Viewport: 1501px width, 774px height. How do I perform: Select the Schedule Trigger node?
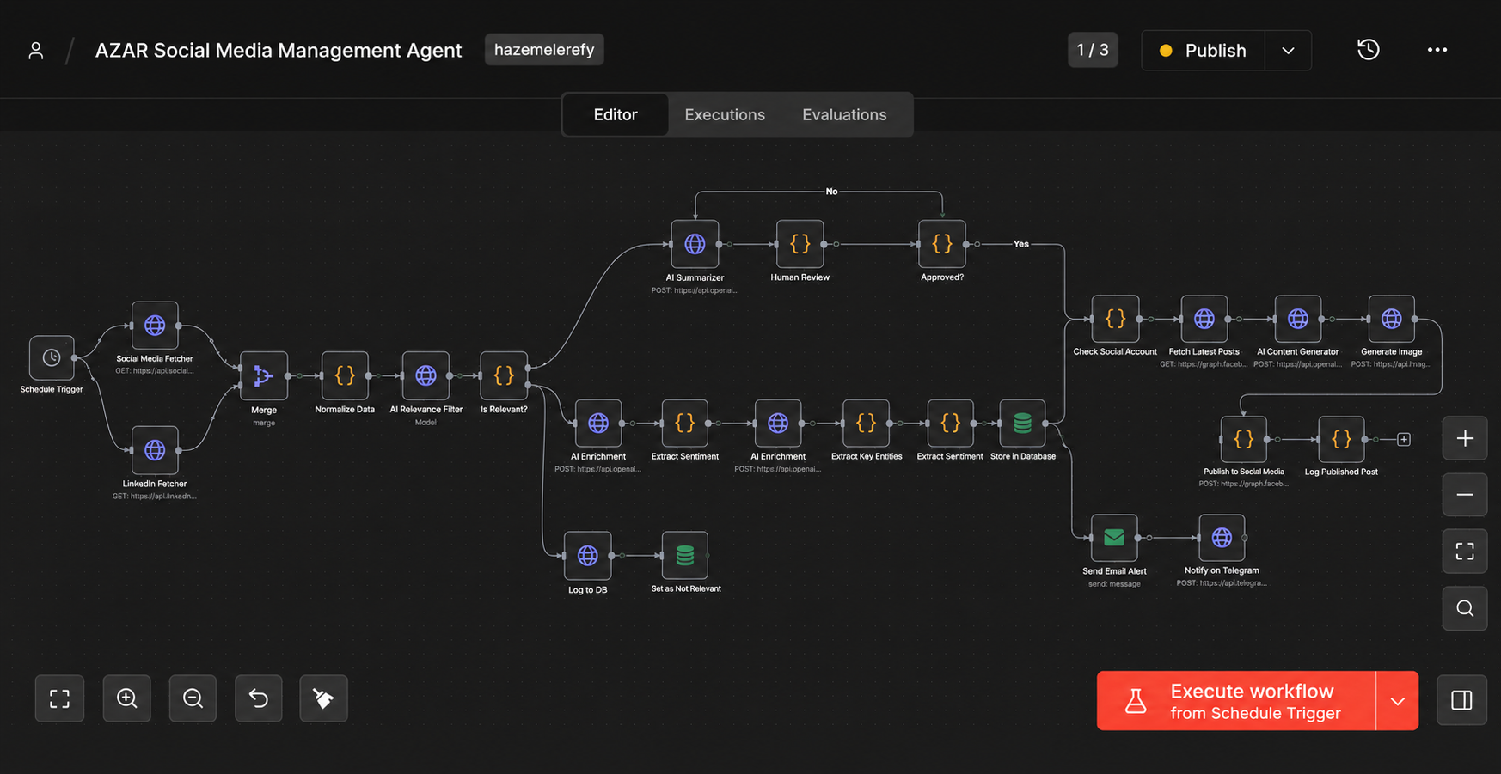52,357
